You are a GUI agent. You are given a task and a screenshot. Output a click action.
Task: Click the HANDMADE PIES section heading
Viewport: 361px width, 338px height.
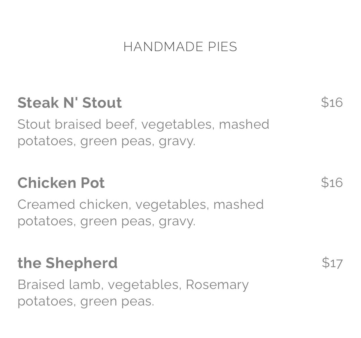(180, 47)
